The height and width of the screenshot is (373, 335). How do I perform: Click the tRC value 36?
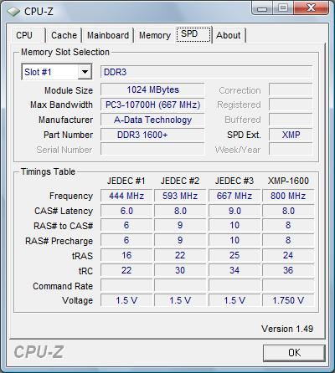(x=288, y=271)
